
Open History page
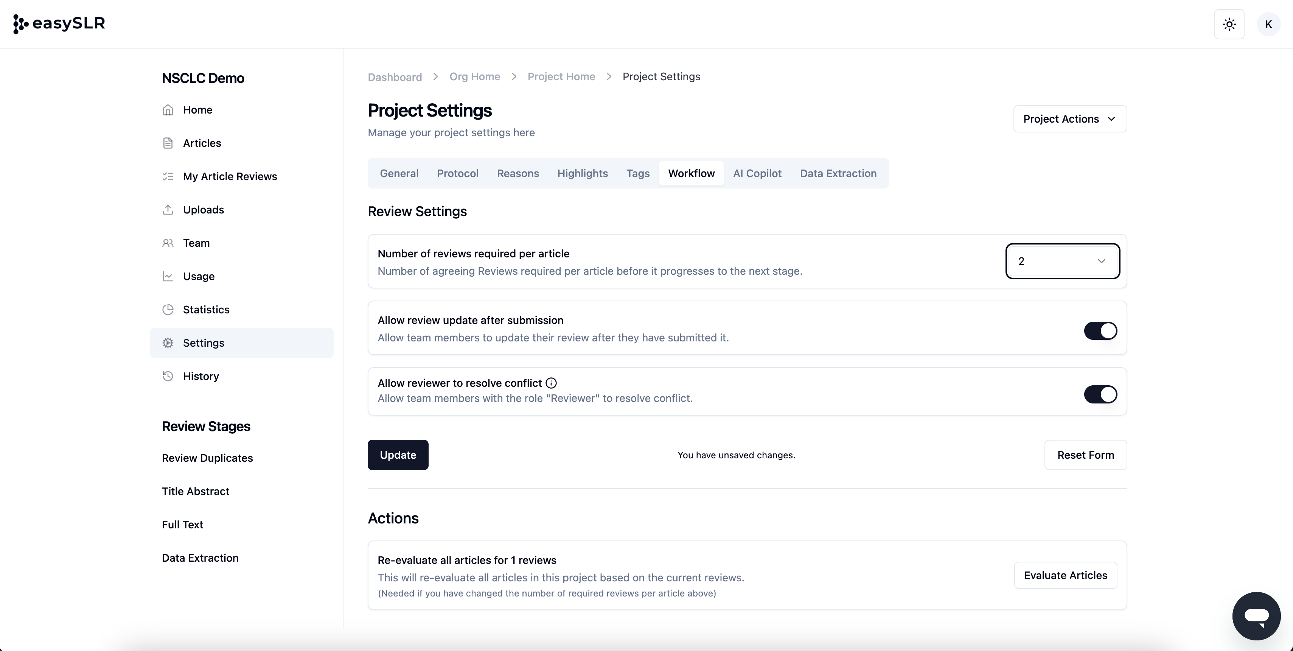coord(241,376)
